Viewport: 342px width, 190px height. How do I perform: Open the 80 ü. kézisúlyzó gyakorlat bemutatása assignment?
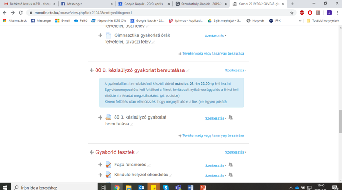pyautogui.click(x=136, y=120)
